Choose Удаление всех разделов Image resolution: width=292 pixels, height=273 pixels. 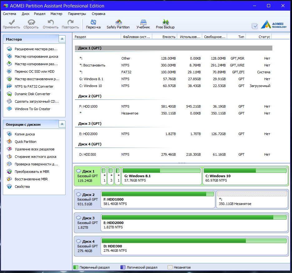(31, 149)
